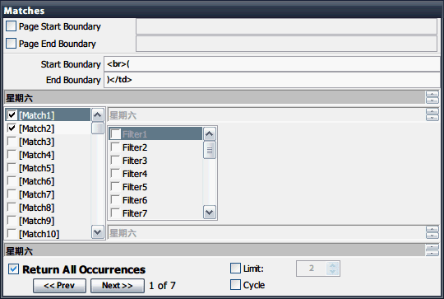The height and width of the screenshot is (299, 444).
Task: Check the Filter6 checkbox
Action: coord(115,199)
